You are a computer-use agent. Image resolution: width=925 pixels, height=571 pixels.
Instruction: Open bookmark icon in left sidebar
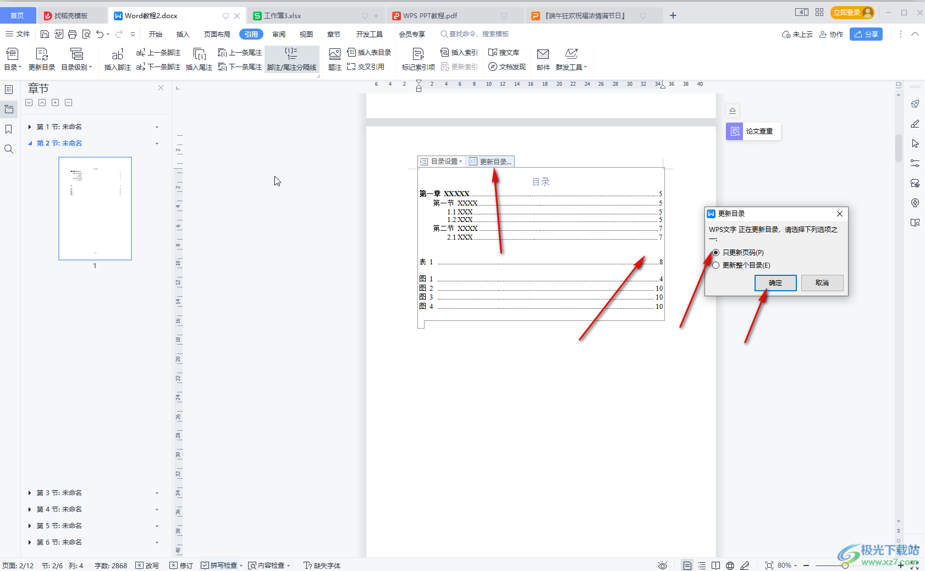click(x=9, y=129)
